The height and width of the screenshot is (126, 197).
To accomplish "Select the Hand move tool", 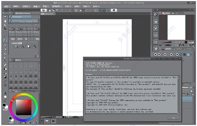I will coord(5,21).
